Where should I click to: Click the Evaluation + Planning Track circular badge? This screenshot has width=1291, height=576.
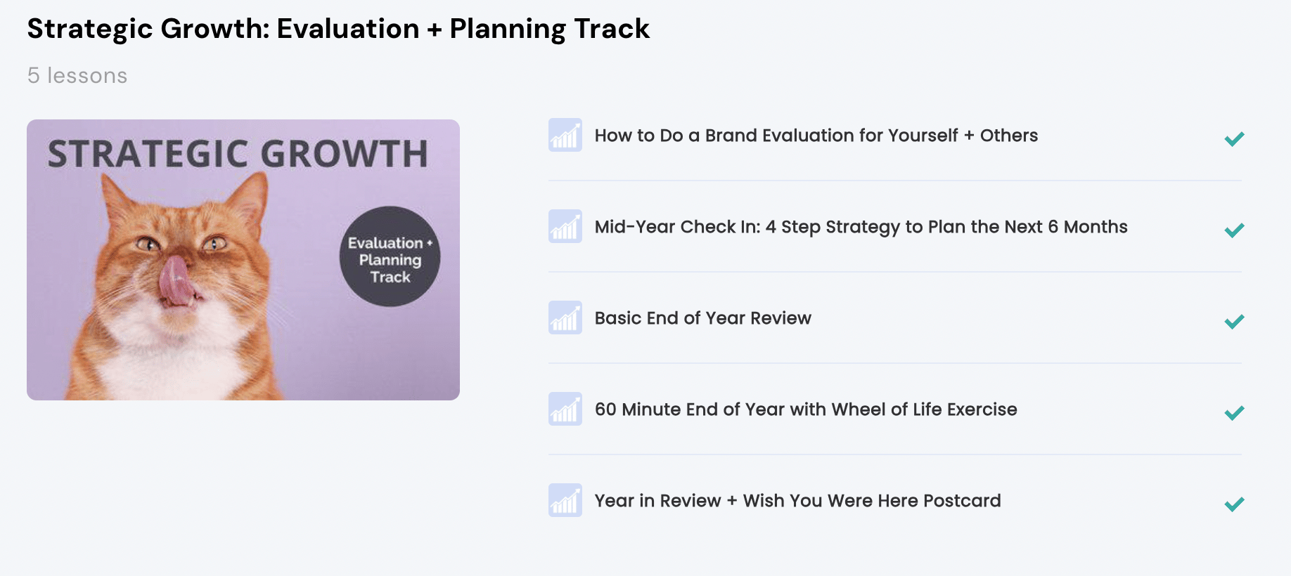pos(390,256)
